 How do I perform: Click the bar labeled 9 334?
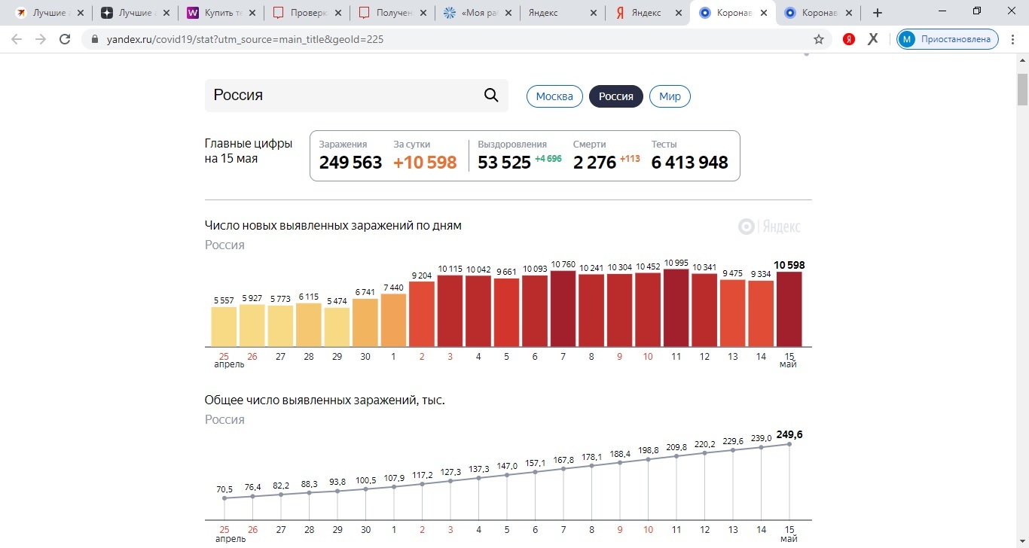[x=761, y=313]
